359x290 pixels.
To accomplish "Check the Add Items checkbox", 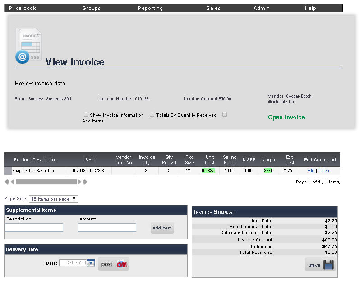I will point(225,115).
